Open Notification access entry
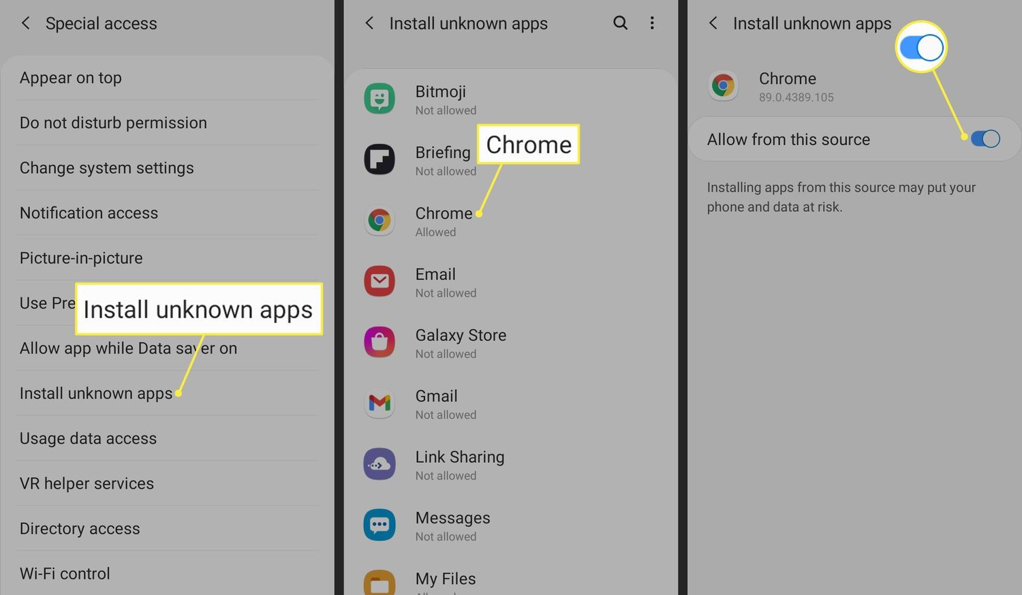The width and height of the screenshot is (1022, 595). coord(168,213)
